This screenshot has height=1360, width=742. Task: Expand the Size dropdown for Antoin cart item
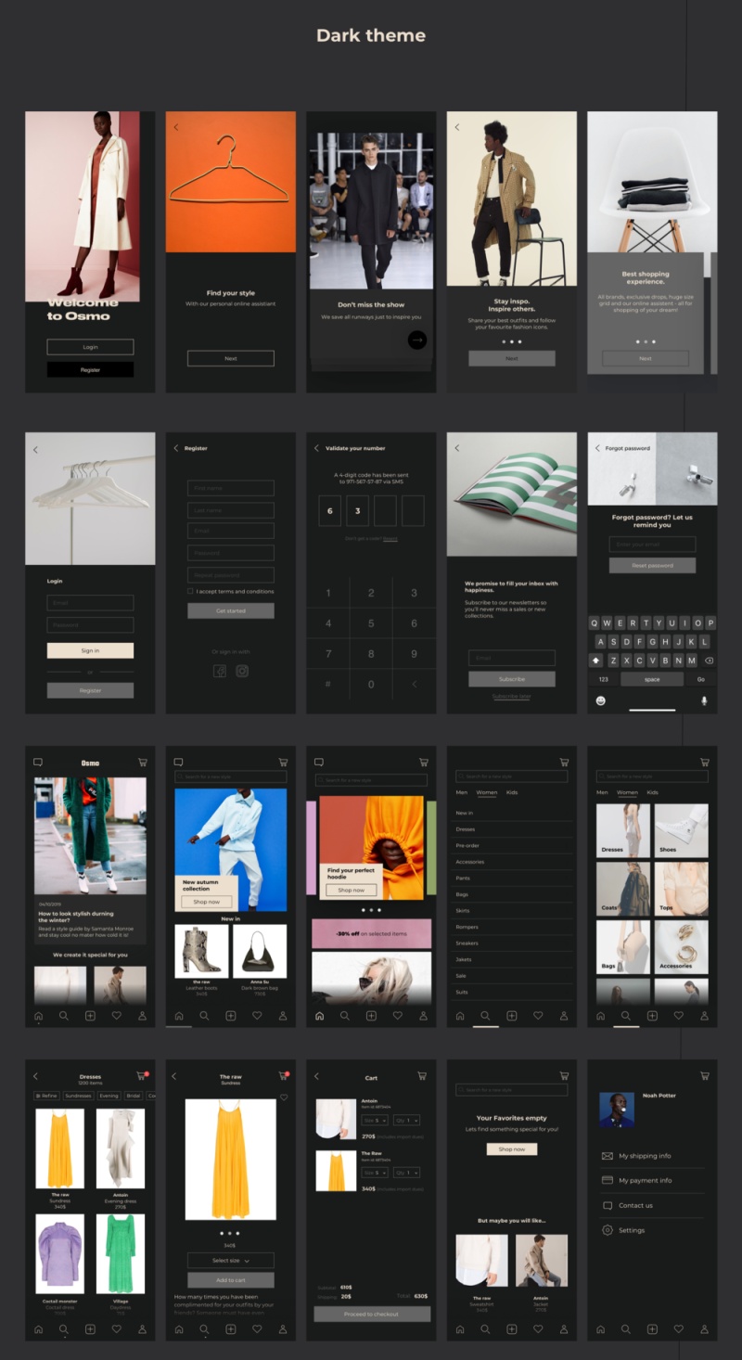click(375, 1121)
